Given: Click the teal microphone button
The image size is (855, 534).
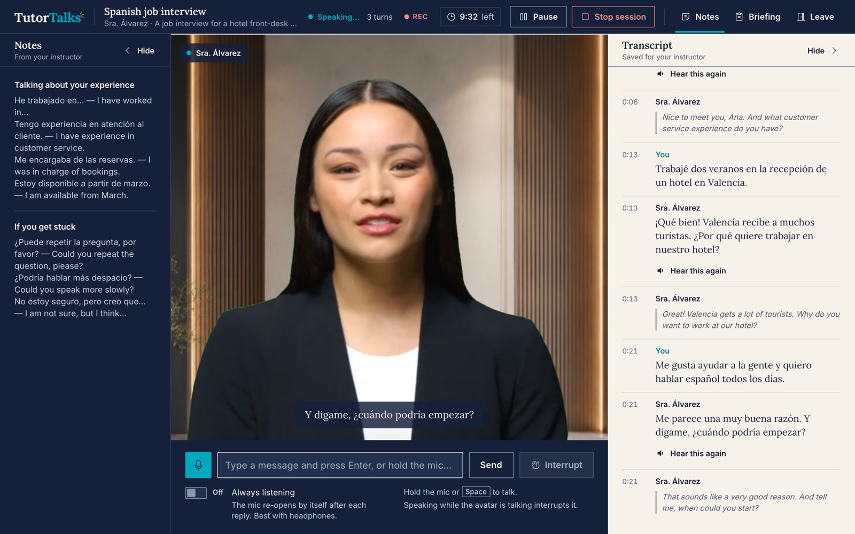Looking at the screenshot, I should [198, 465].
